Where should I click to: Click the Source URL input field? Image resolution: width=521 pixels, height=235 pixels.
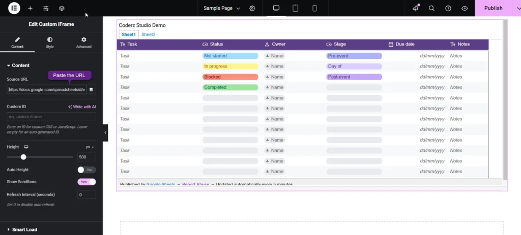click(x=47, y=89)
